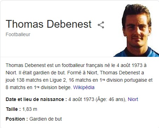The width and height of the screenshot is (159, 128).
Task: Open the Niort birthplace link
Action: pyautogui.click(x=133, y=99)
